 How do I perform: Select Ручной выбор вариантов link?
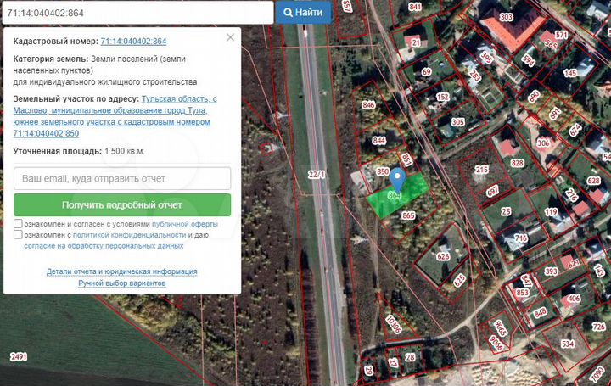point(122,283)
